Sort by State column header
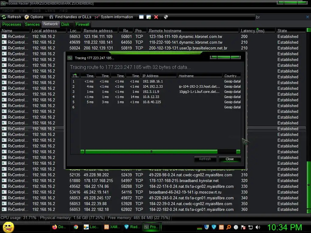Image resolution: width=311 pixels, height=233 pixels. (x=291, y=31)
